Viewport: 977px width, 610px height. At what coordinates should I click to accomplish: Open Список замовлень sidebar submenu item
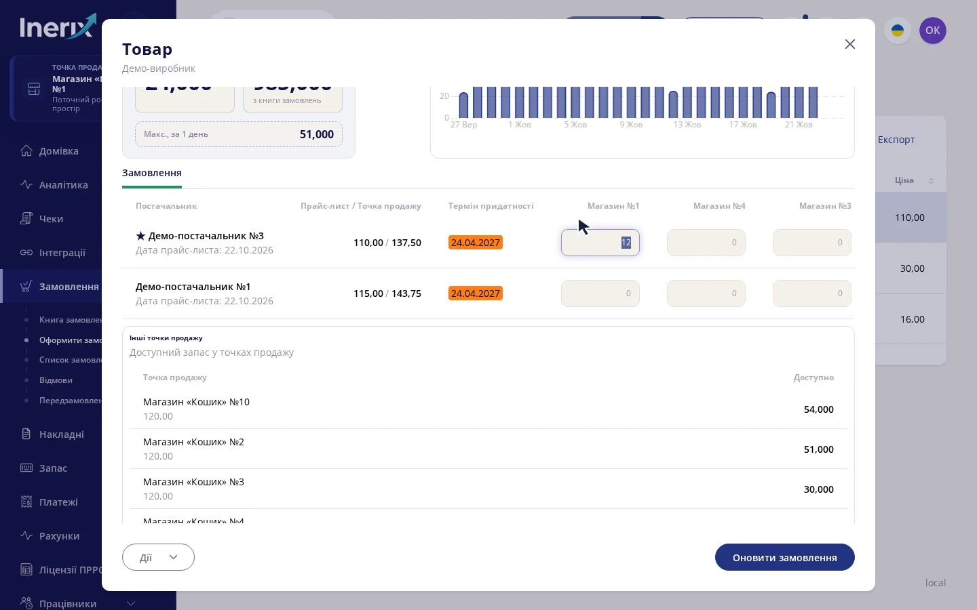(71, 360)
